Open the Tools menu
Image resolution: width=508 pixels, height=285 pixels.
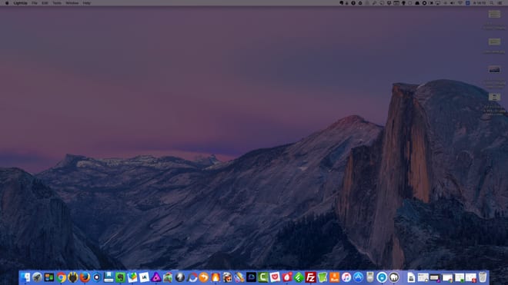57,3
